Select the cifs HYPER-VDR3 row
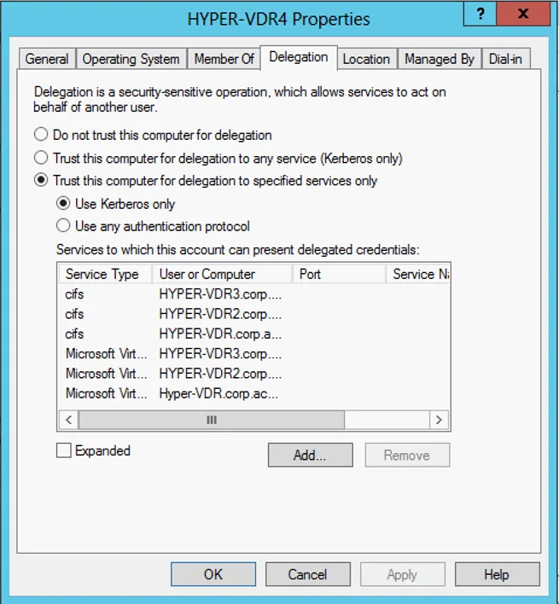The height and width of the screenshot is (604, 559). point(253,294)
